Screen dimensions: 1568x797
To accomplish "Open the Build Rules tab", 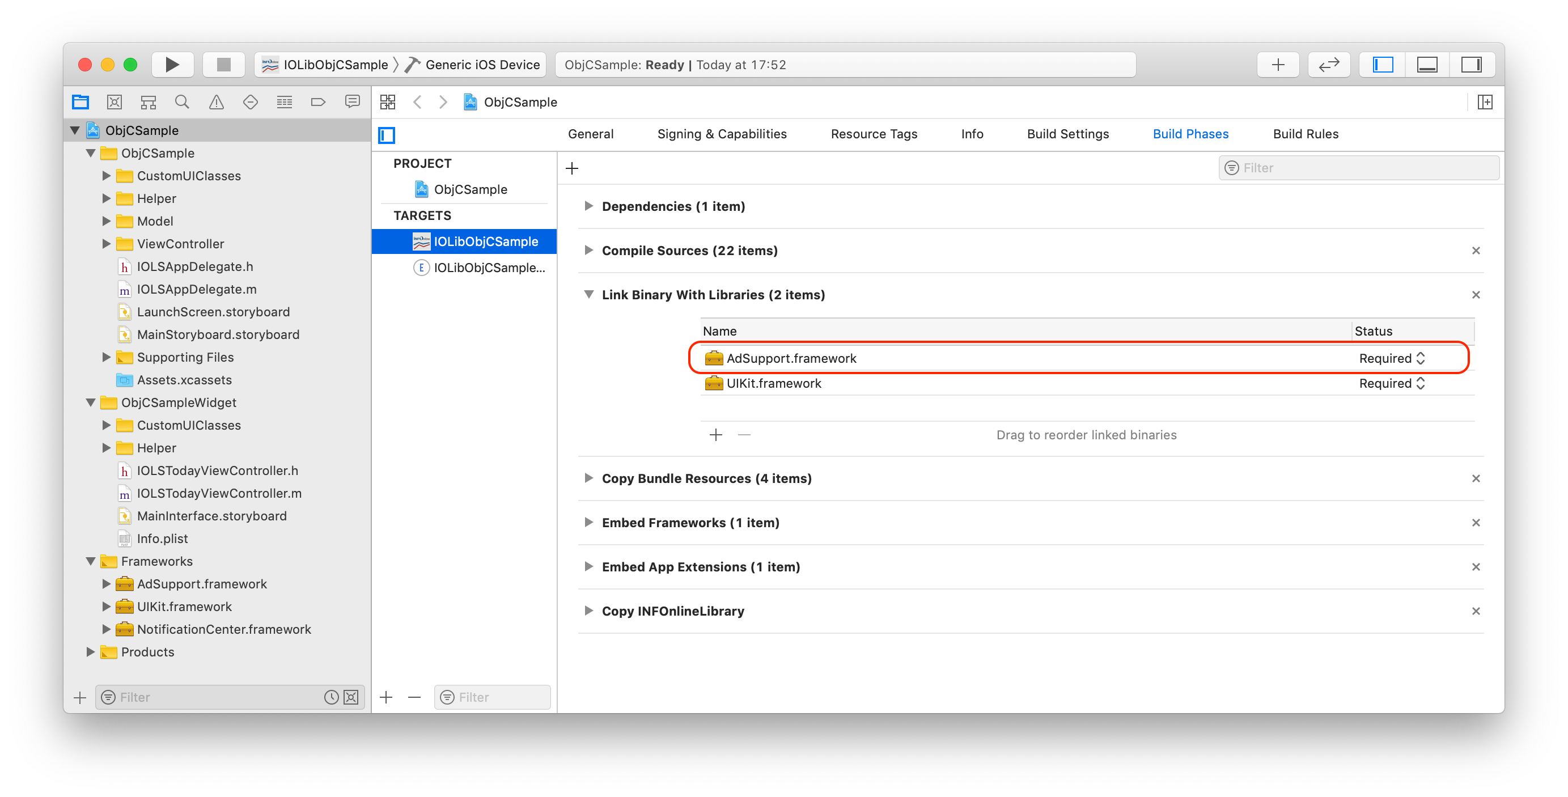I will [1306, 134].
